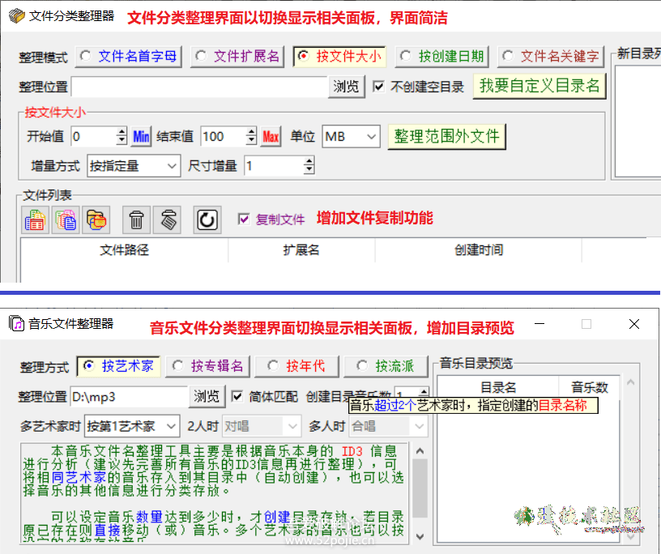Screen dimensions: 661x554
Task: Open the 多人时 合唱 dropdown
Action: (388, 426)
